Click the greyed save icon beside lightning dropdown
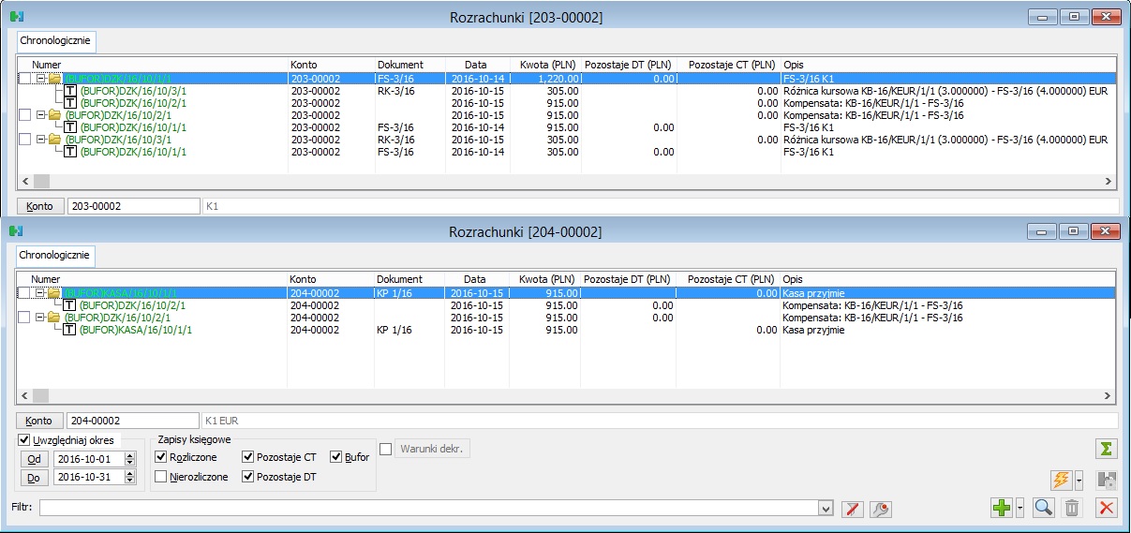1131x533 pixels. pyautogui.click(x=1108, y=481)
